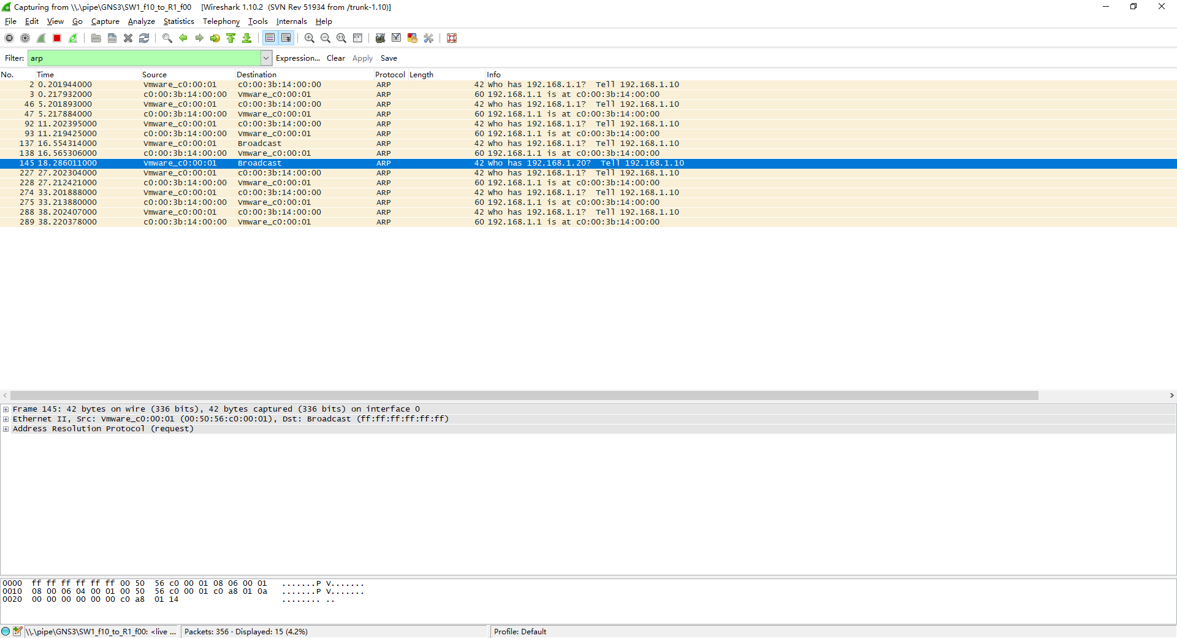Reload this capture file
This screenshot has height=638, width=1177.
pyautogui.click(x=144, y=38)
